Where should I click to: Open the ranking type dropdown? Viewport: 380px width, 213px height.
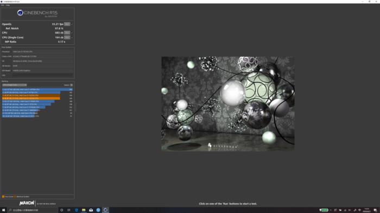[14, 85]
